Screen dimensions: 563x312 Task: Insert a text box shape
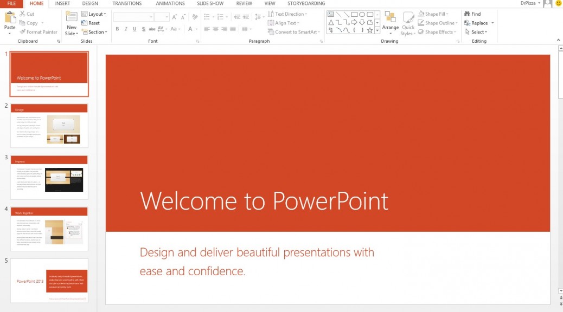coord(331,14)
